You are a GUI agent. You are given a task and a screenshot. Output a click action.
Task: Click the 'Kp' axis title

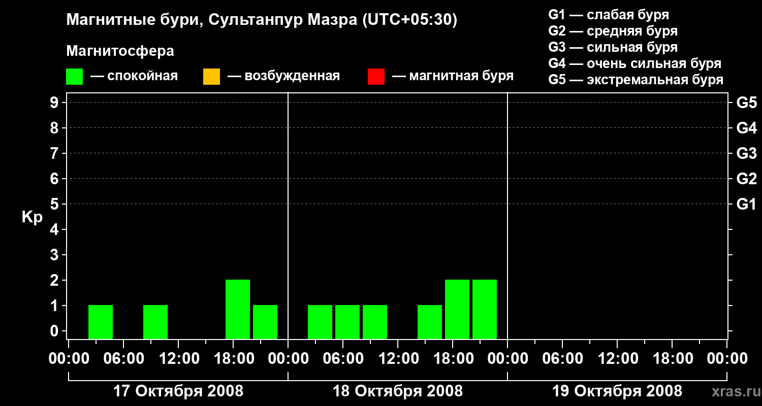(32, 217)
